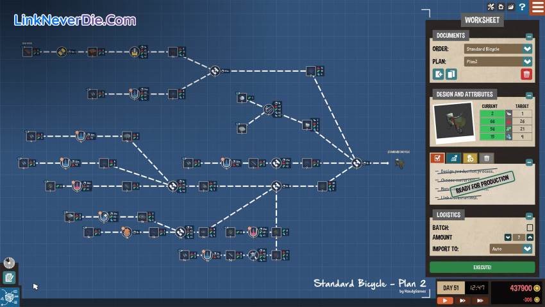Switch to the checklist tab

tap(438, 158)
